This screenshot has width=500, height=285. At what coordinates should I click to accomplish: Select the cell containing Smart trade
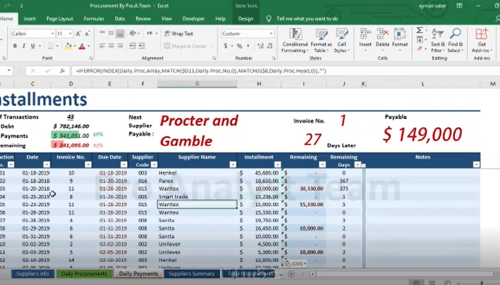[x=197, y=197]
